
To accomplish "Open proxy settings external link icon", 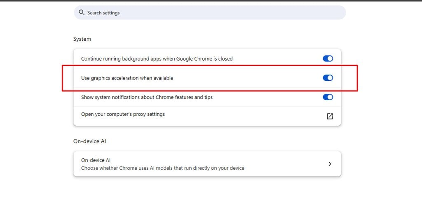I will (x=330, y=116).
